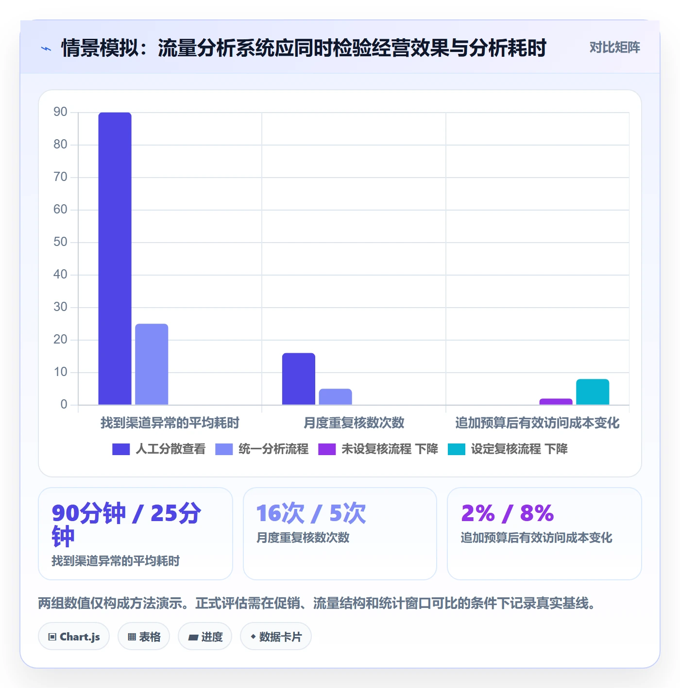
Task: Click the y-axis value 90
Action: point(60,112)
